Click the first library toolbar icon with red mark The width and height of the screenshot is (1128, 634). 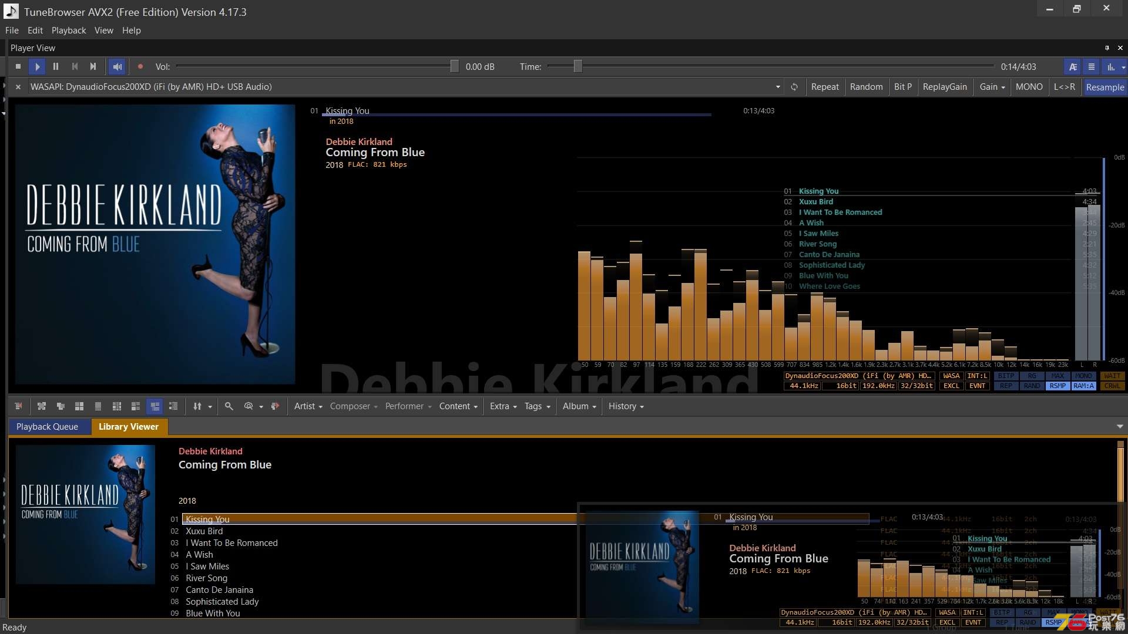[18, 406]
